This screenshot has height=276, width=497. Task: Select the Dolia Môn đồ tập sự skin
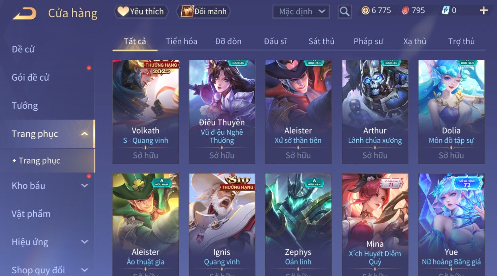coord(451,112)
